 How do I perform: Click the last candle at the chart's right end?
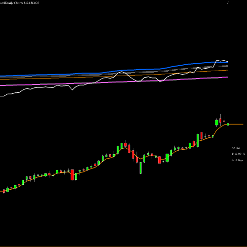coord(228,124)
